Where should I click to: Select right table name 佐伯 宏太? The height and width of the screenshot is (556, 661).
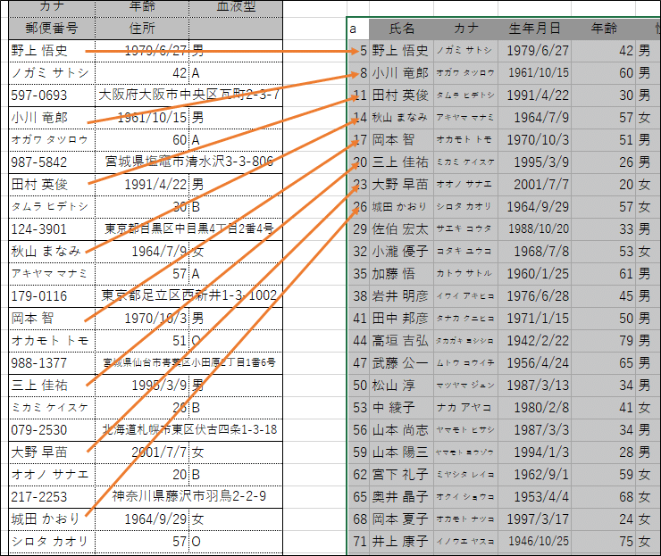coord(402,229)
